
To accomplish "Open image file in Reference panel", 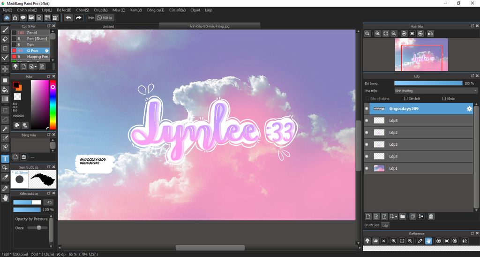I will coord(375,241).
